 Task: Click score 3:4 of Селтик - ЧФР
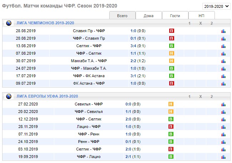133,46
